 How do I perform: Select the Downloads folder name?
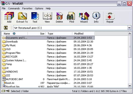tap(12, 42)
